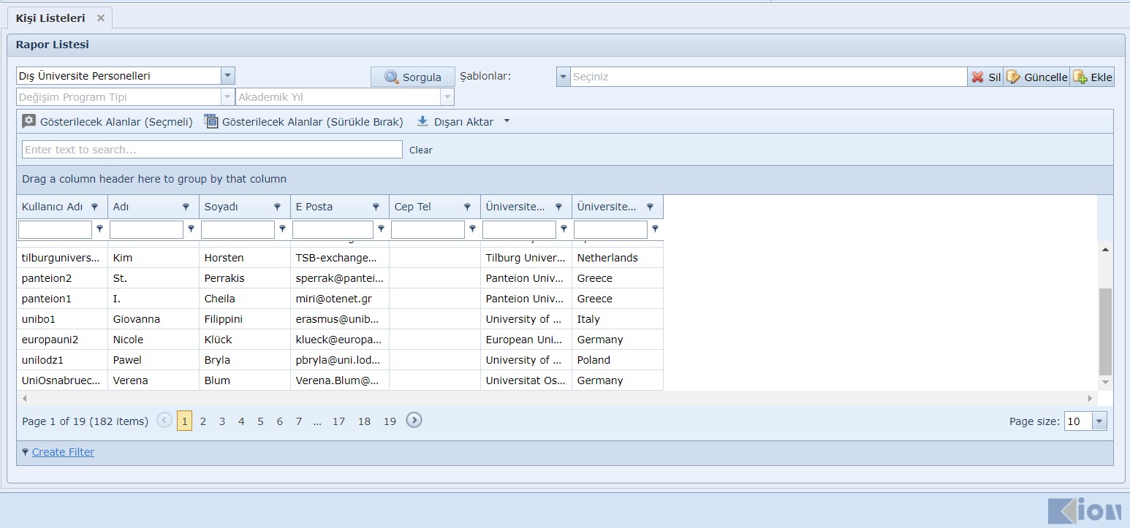This screenshot has height=528, width=1130.
Task: Click the Enter text to search field
Action: pyautogui.click(x=212, y=150)
